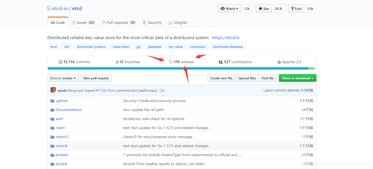Viewport: 373px width, 169px height.
Task: Fork the etcd repository
Action: (x=296, y=9)
